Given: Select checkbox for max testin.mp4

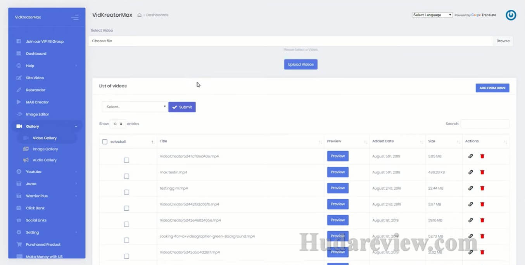Looking at the screenshot, I should point(126,176).
